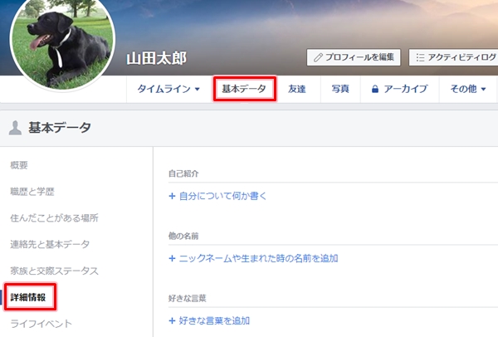Switch to the 基本データ tab

point(244,89)
